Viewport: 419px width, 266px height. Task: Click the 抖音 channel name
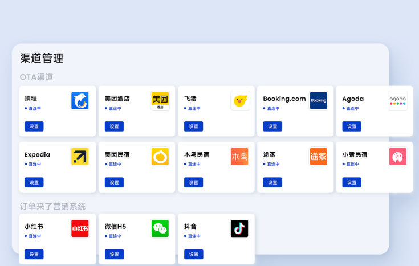click(x=190, y=226)
